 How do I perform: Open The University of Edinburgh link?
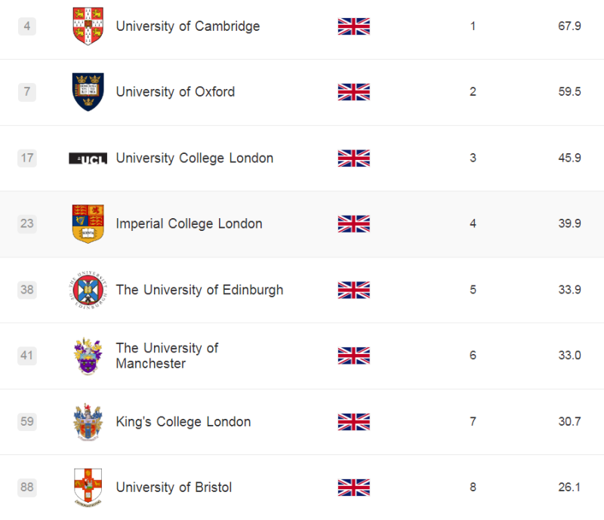tap(199, 290)
